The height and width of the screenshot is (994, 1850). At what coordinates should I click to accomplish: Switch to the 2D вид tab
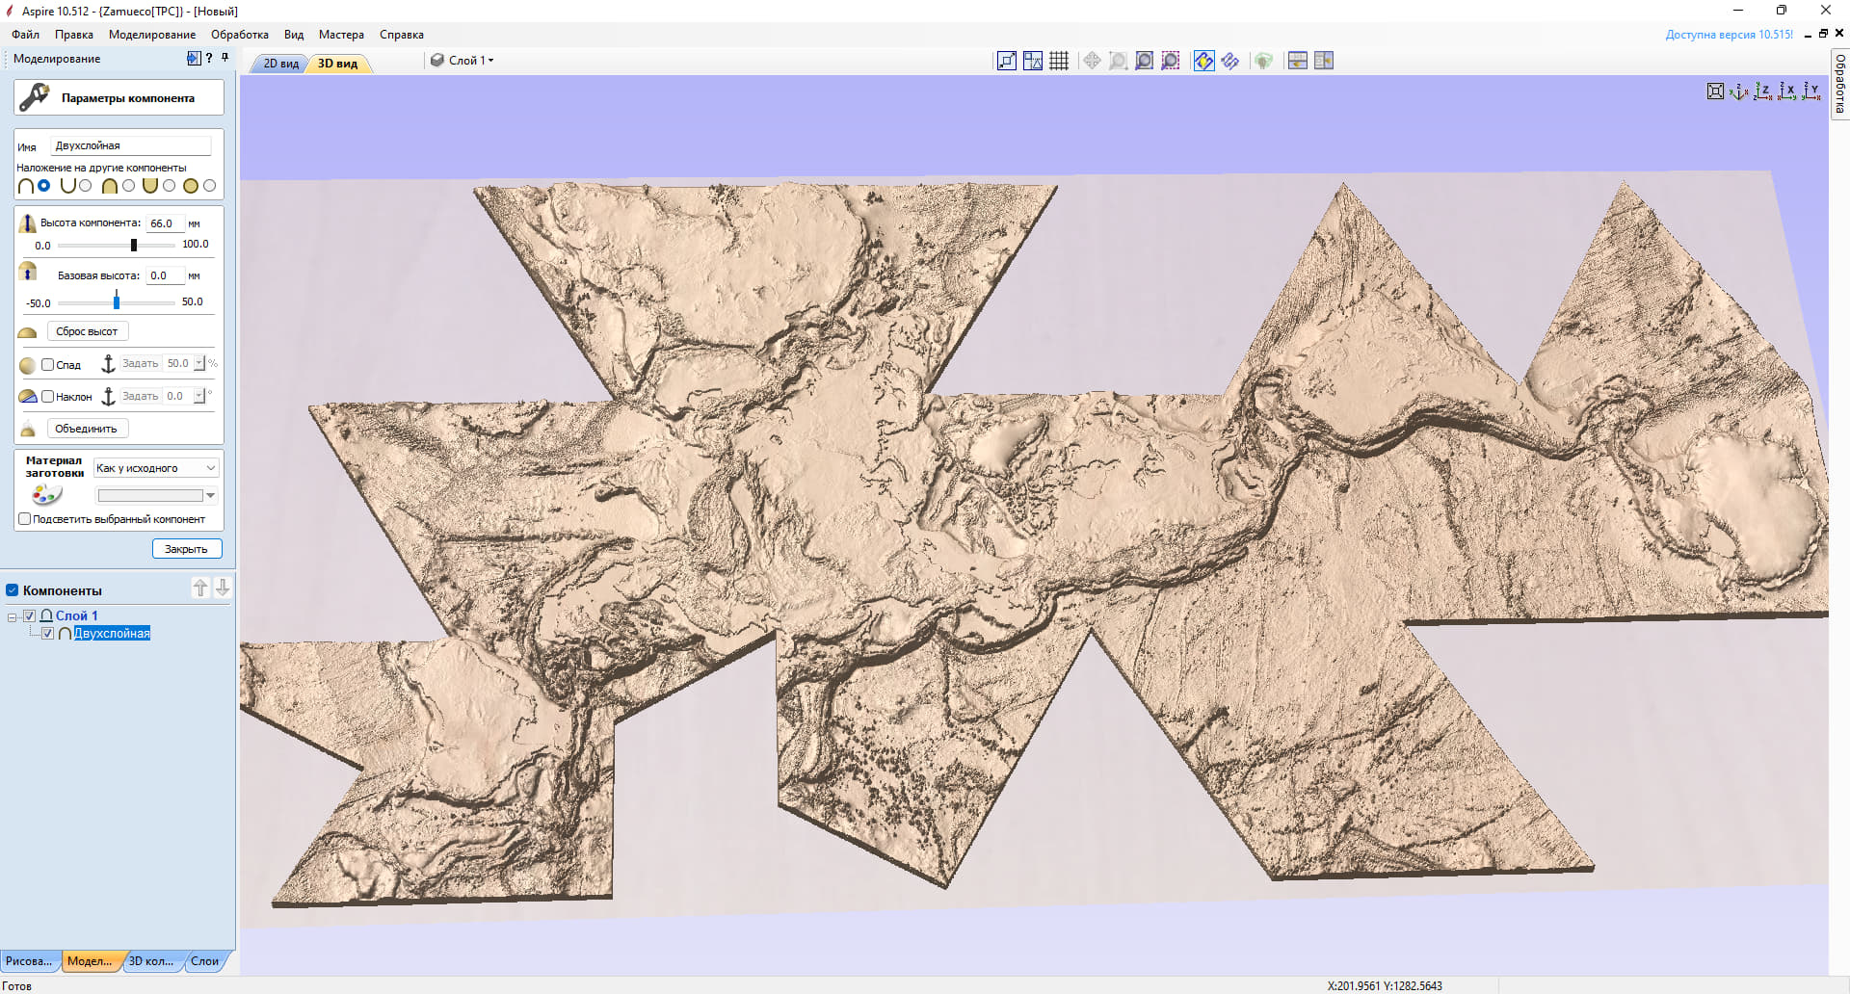coord(280,64)
